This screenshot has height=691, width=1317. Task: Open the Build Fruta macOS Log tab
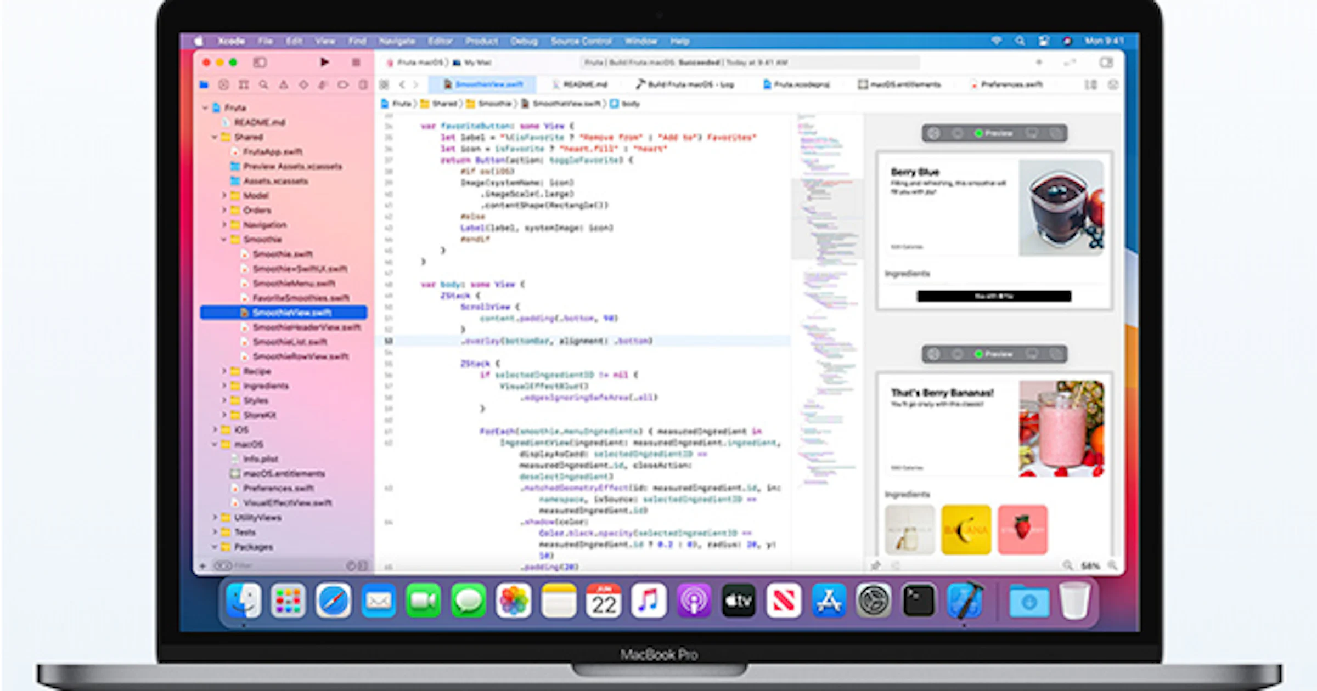coord(685,85)
